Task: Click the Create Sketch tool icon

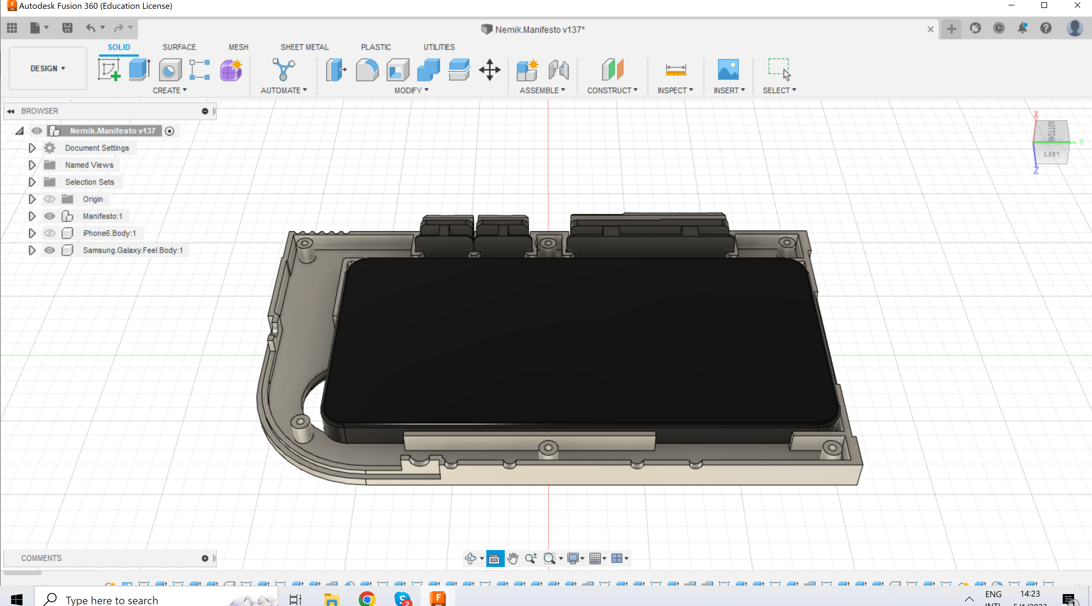Action: (x=109, y=69)
